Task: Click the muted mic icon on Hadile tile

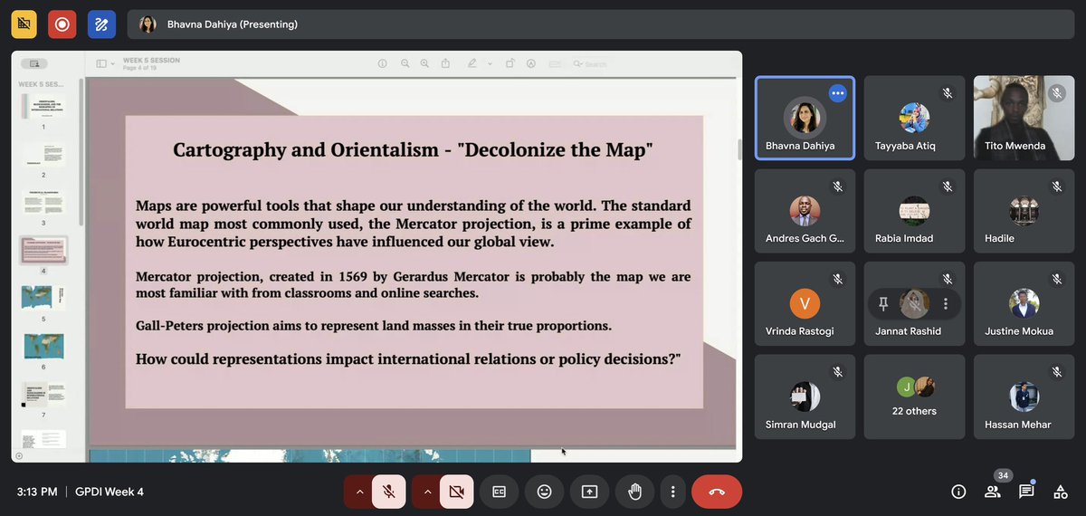Action: click(x=1057, y=186)
